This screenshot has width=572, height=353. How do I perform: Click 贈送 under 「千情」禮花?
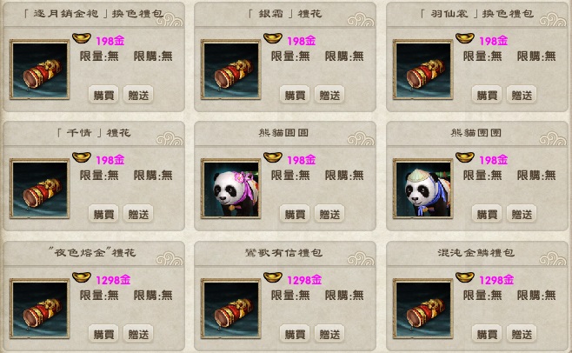coord(138,214)
